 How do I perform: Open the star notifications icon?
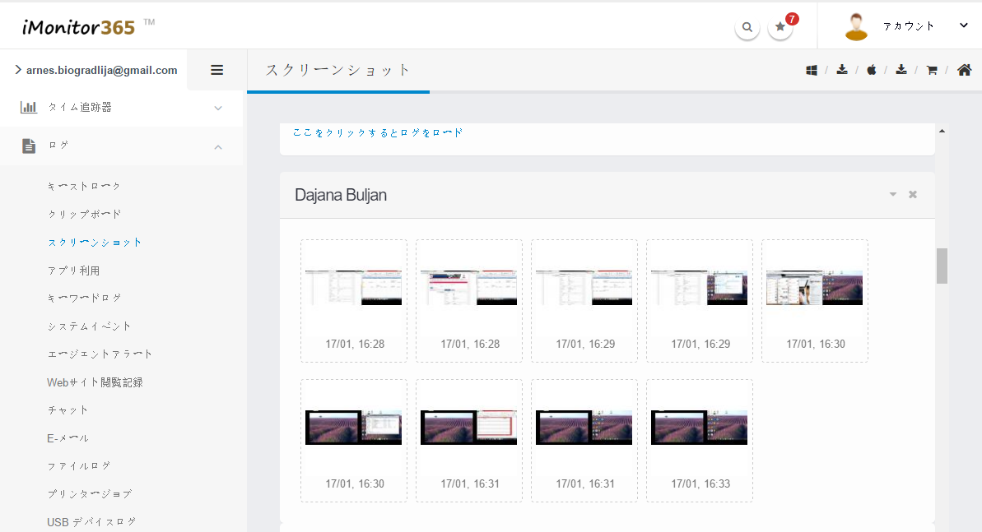click(780, 27)
